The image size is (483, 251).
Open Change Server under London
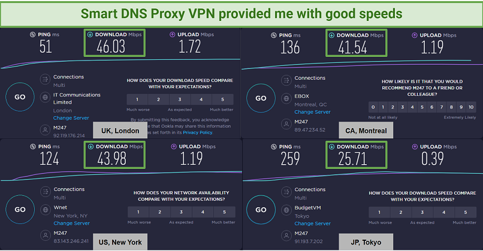click(71, 118)
